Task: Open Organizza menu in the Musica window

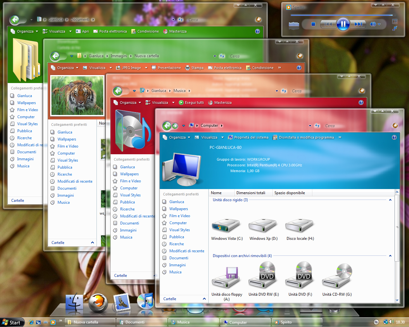Action: (127, 103)
